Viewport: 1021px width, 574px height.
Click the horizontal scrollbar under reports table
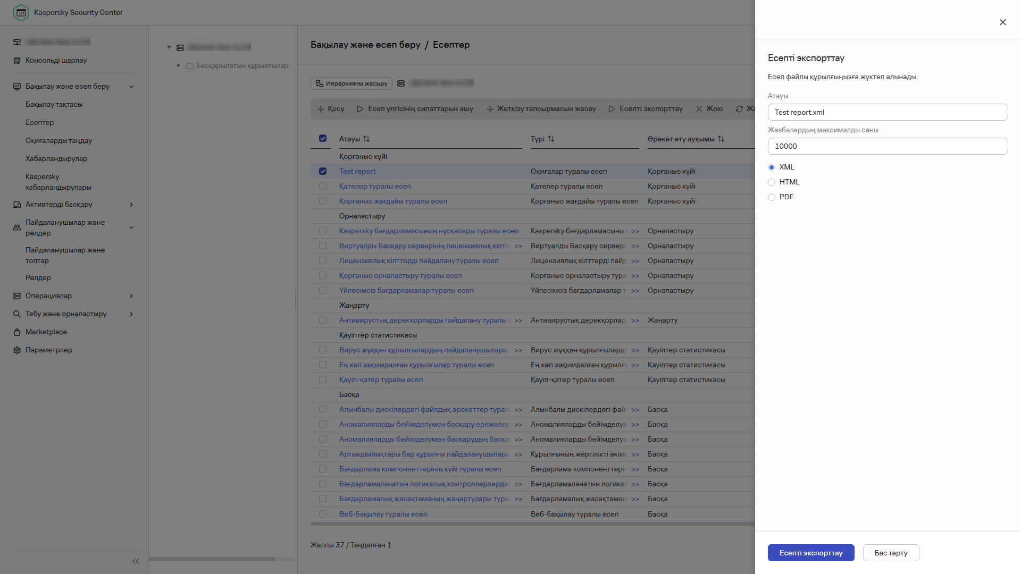532,524
